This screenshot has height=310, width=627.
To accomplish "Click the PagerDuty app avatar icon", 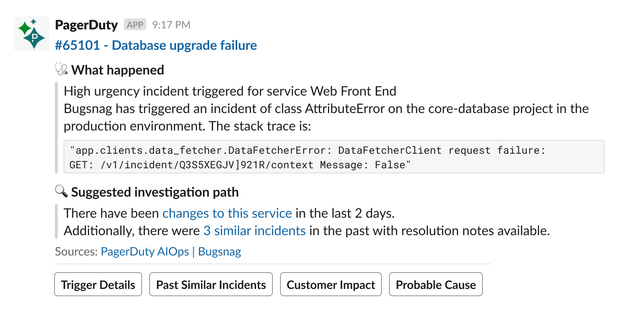I will pos(32,34).
